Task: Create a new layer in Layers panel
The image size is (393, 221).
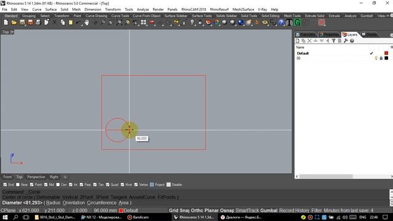Action: click(297, 41)
